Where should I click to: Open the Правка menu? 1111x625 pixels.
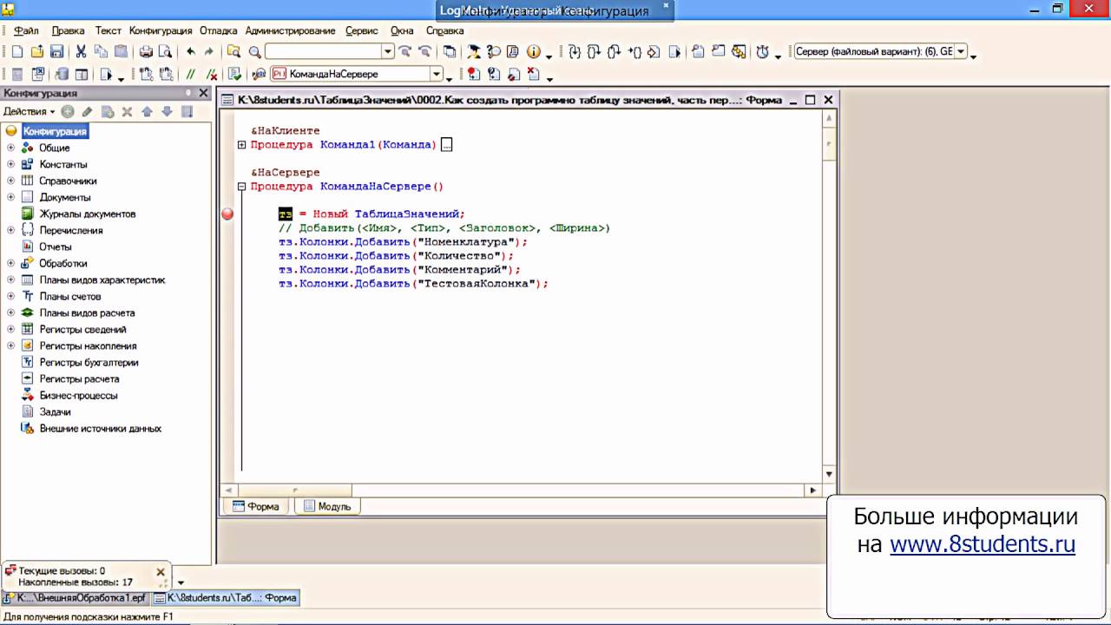tap(68, 30)
